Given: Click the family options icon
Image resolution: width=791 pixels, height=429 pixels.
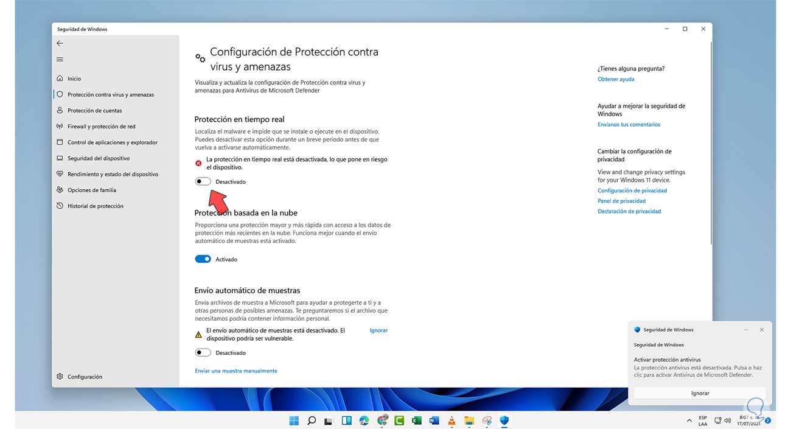Looking at the screenshot, I should coord(60,190).
